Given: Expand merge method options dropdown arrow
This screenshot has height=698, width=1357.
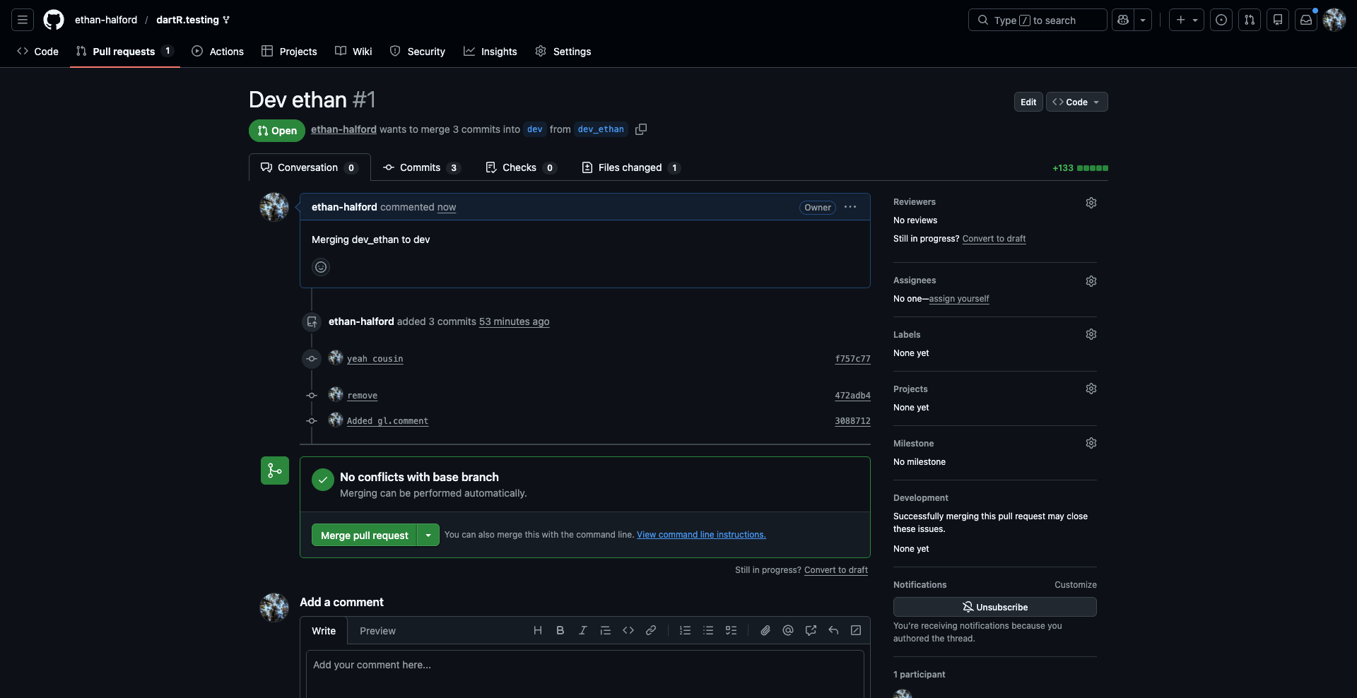Looking at the screenshot, I should tap(428, 536).
